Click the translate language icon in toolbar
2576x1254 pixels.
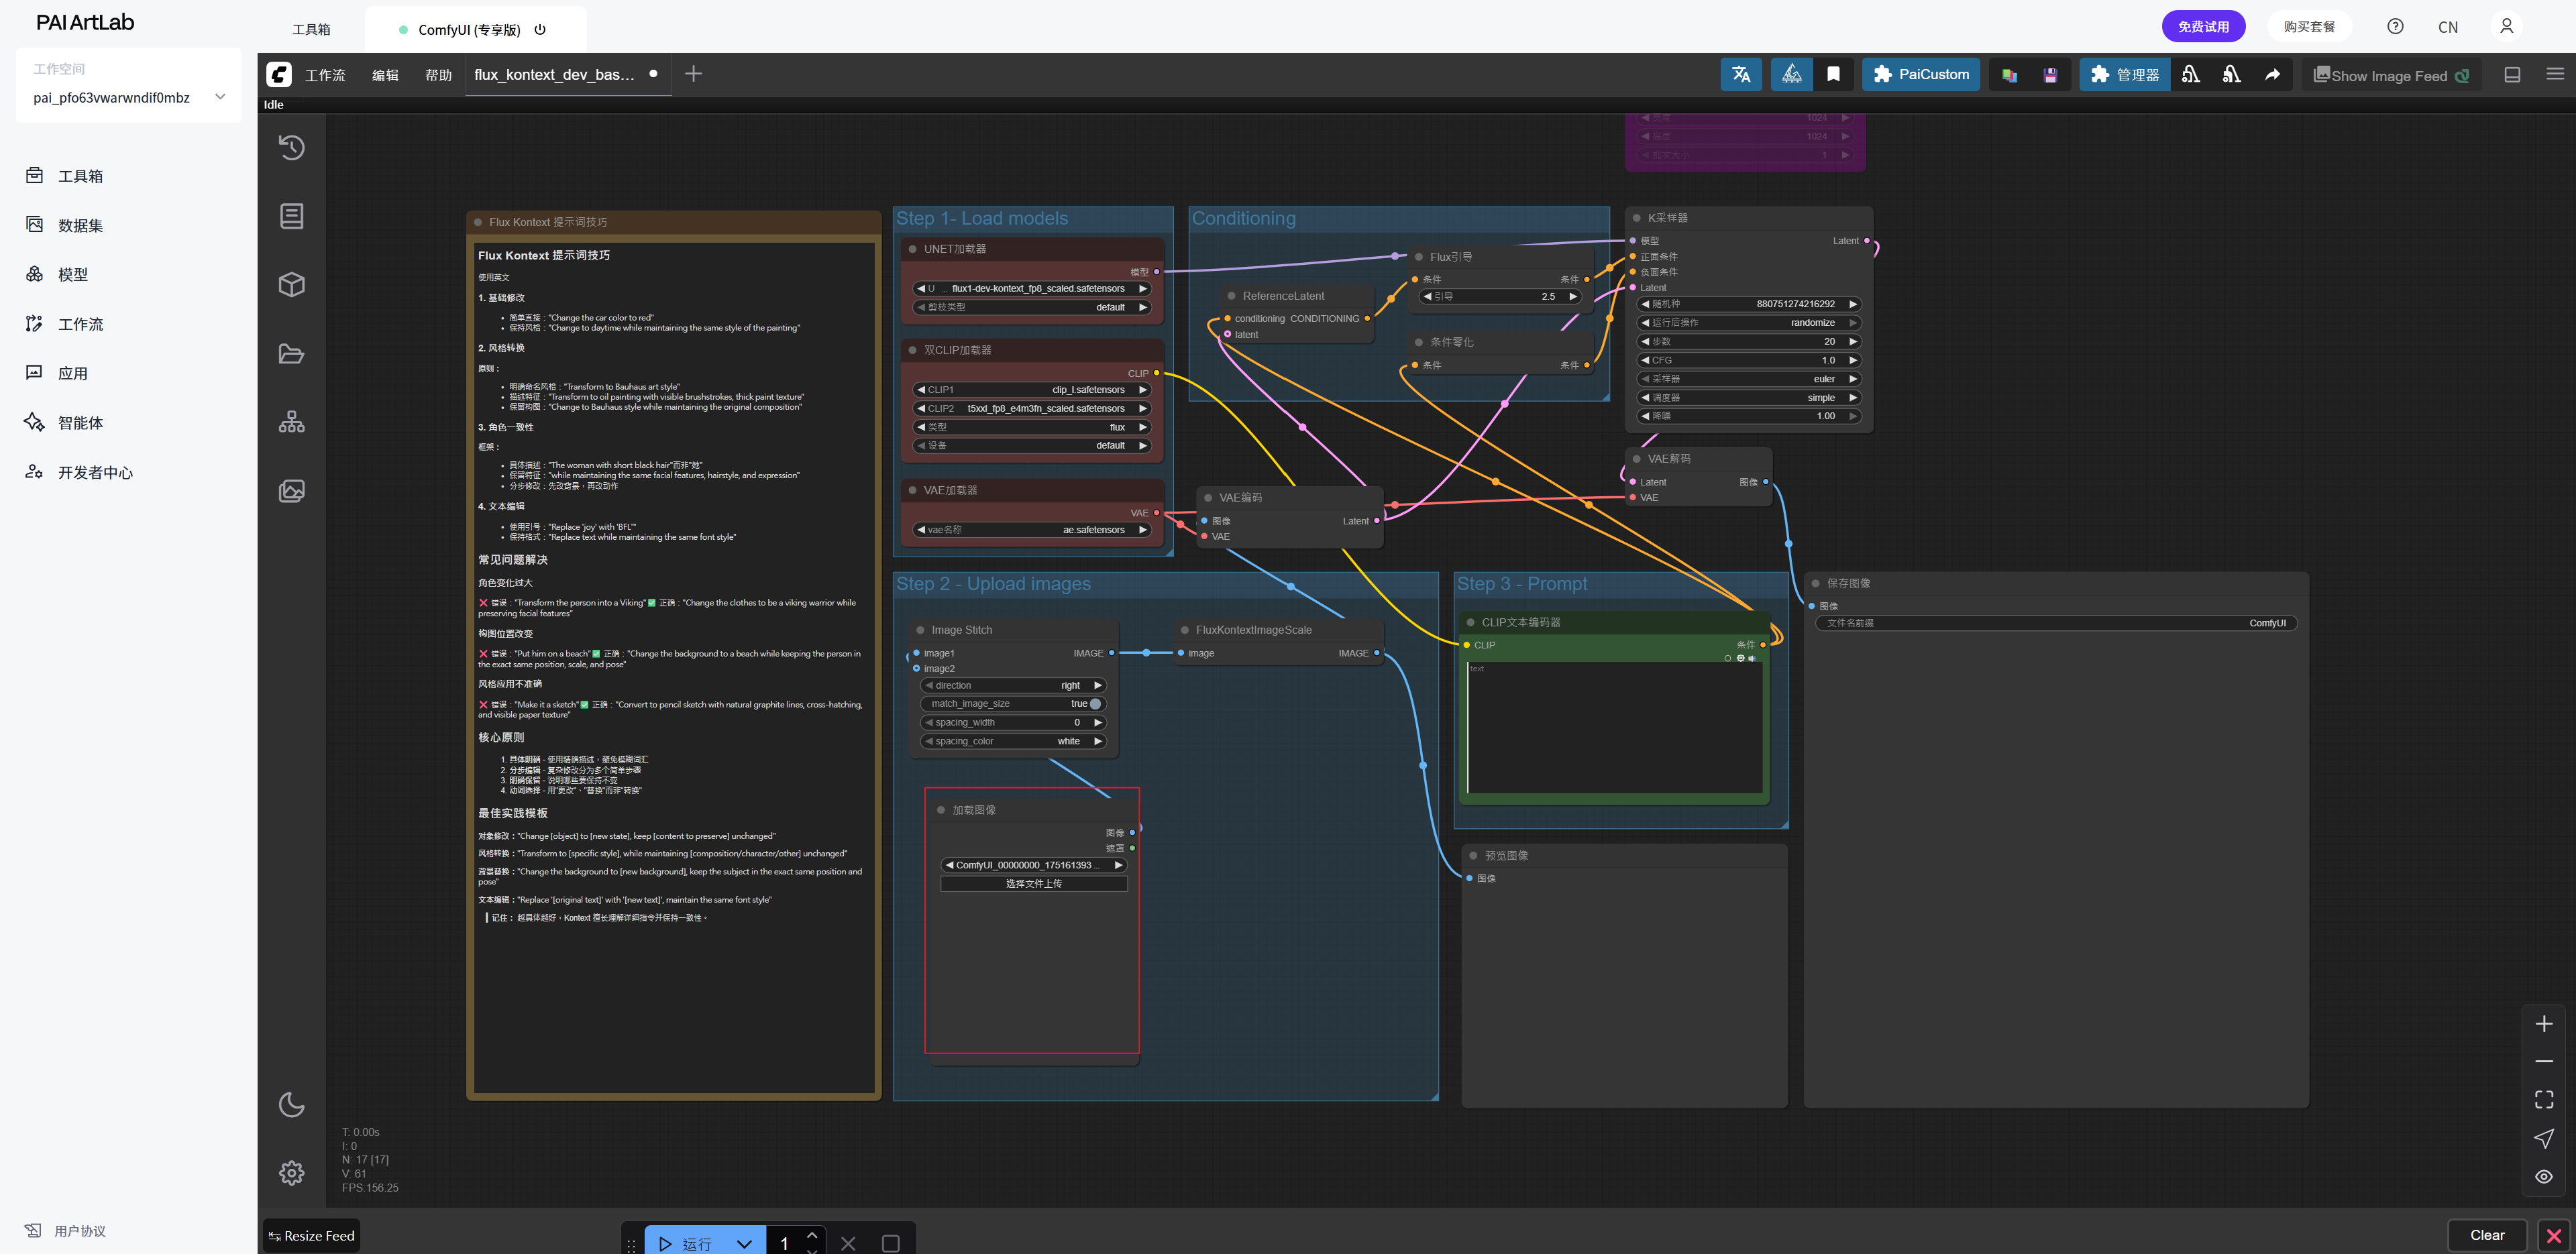(1740, 74)
